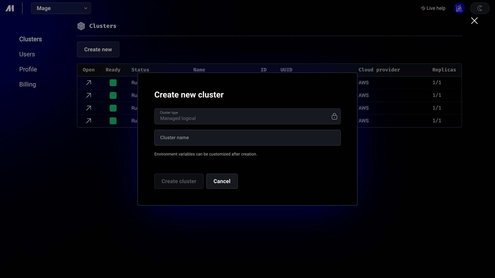The width and height of the screenshot is (495, 278).
Task: Open the first cluster via its arrow icon
Action: pyautogui.click(x=88, y=83)
